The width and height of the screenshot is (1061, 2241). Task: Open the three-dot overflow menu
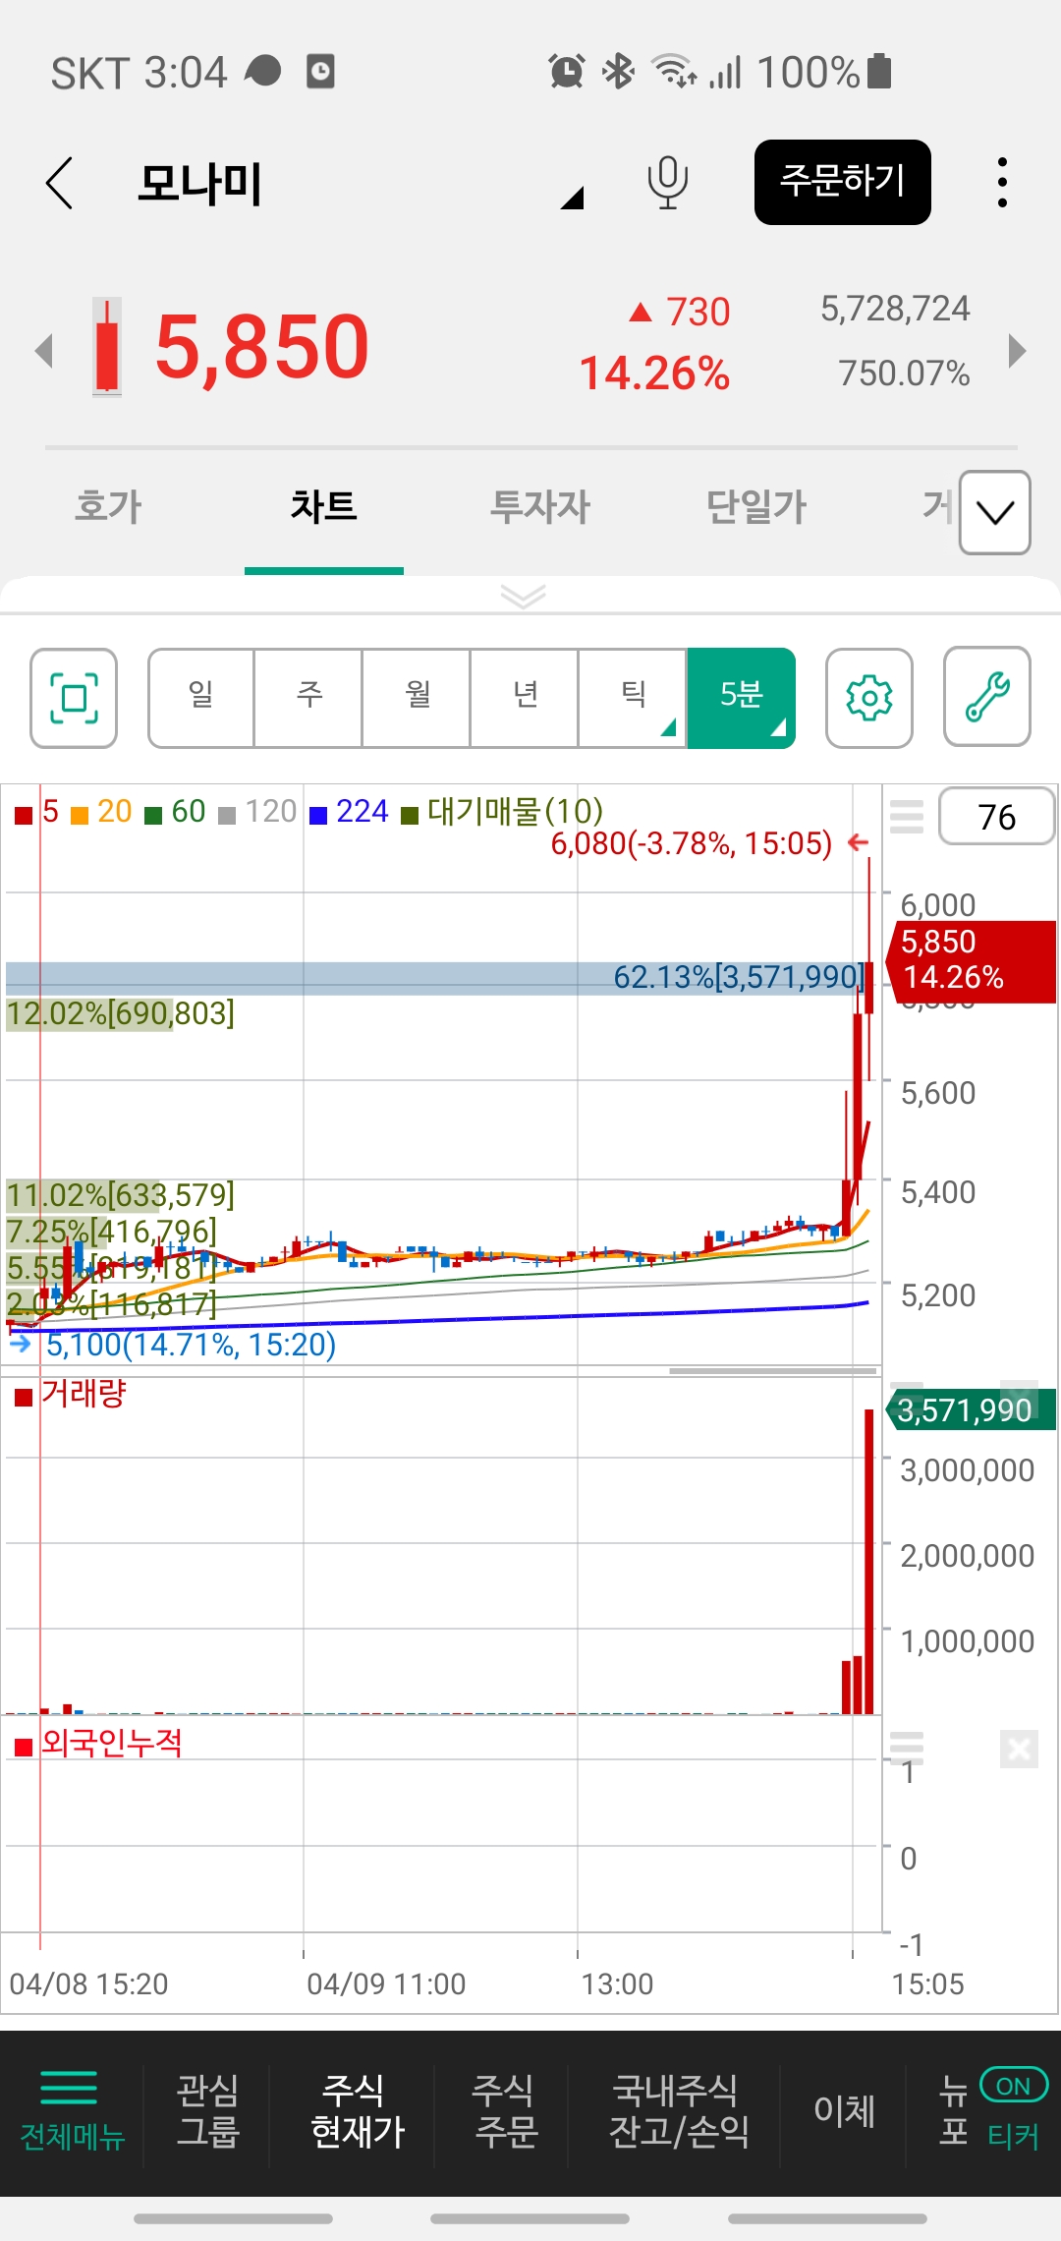(x=1001, y=183)
